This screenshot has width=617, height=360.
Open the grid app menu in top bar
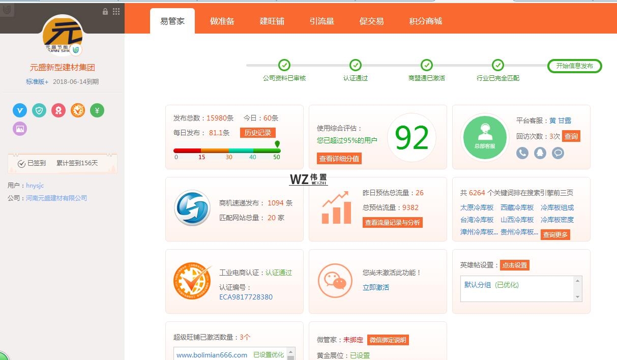[116, 11]
